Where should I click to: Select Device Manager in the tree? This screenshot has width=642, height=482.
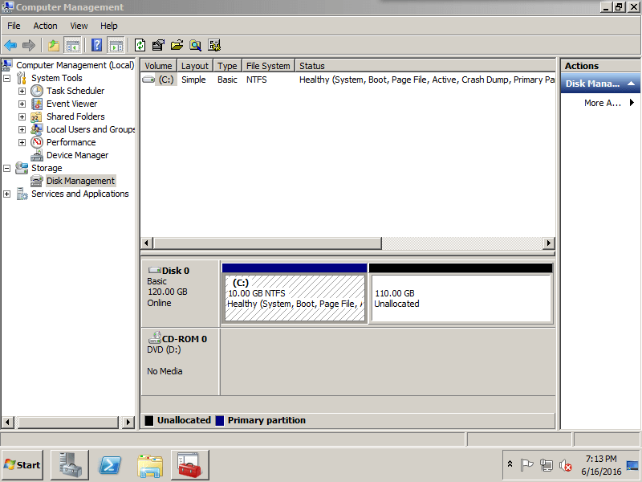(77, 155)
